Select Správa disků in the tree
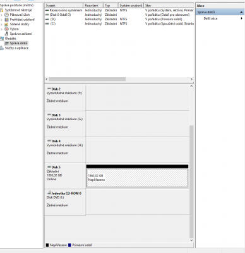245x253 pixels. point(18,43)
